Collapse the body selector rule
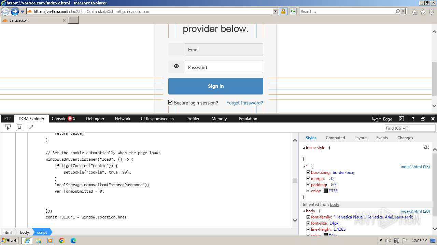Image resolution: width=437 pixels, height=245 pixels. pos(304,211)
